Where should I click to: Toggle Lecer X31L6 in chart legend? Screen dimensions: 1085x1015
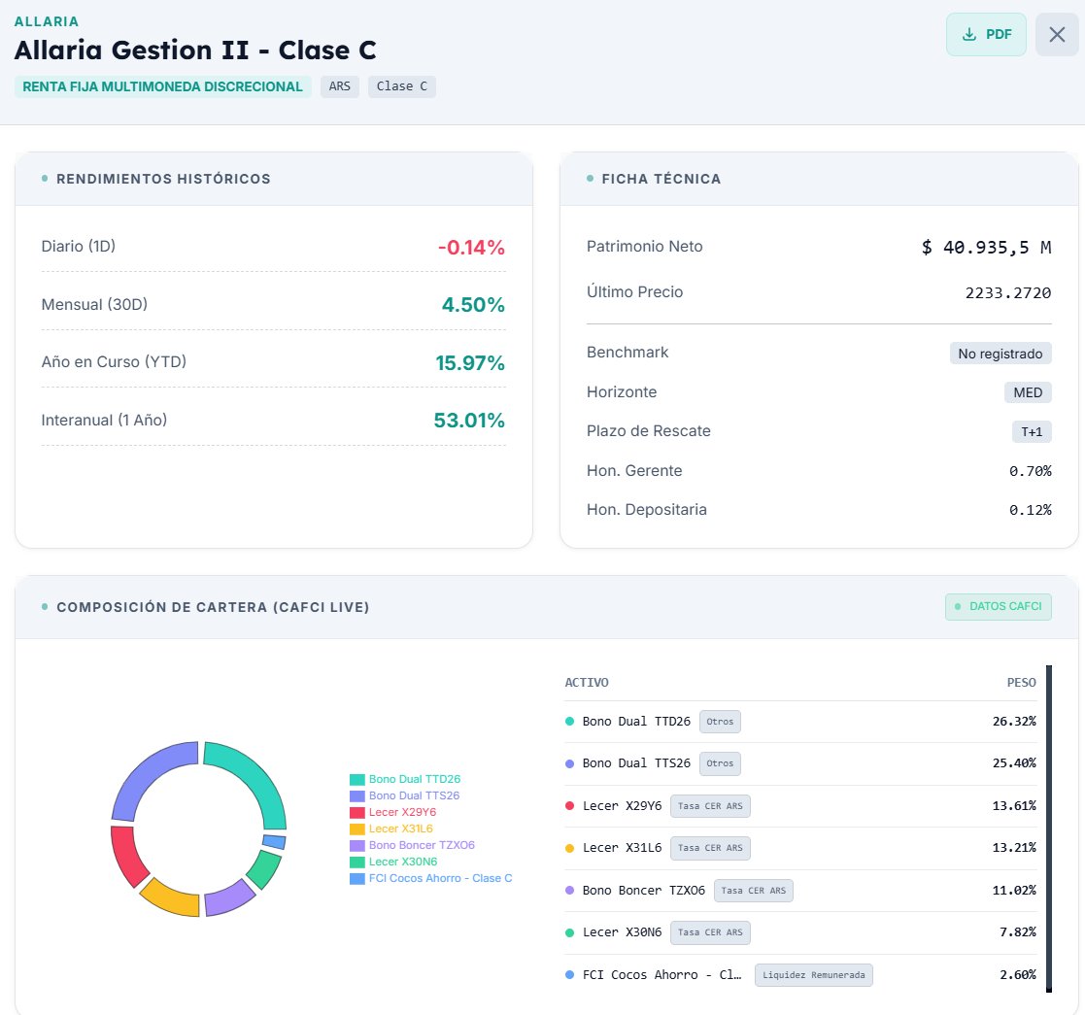point(391,829)
